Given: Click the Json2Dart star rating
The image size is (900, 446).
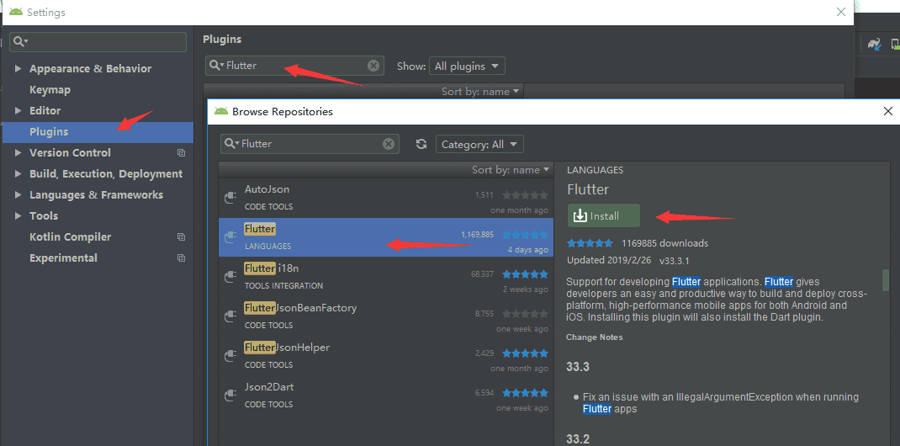Looking at the screenshot, I should click(x=525, y=393).
